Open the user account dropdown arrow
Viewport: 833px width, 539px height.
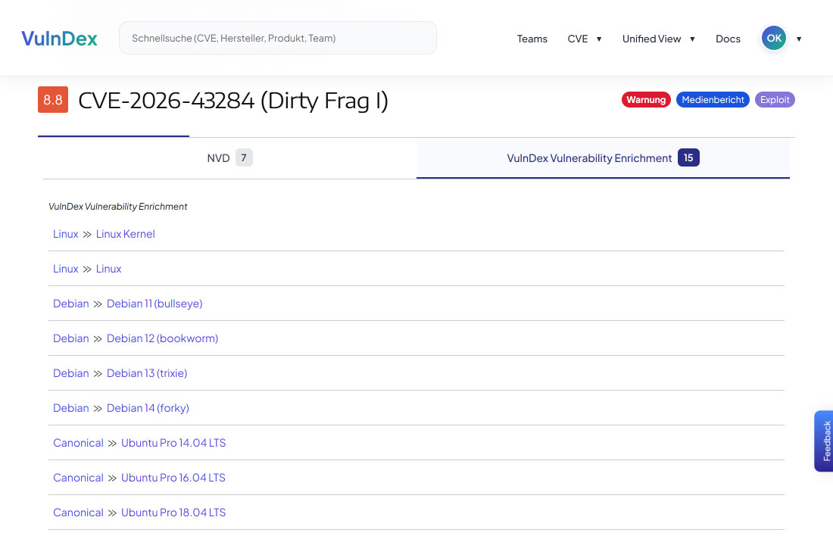tap(798, 39)
